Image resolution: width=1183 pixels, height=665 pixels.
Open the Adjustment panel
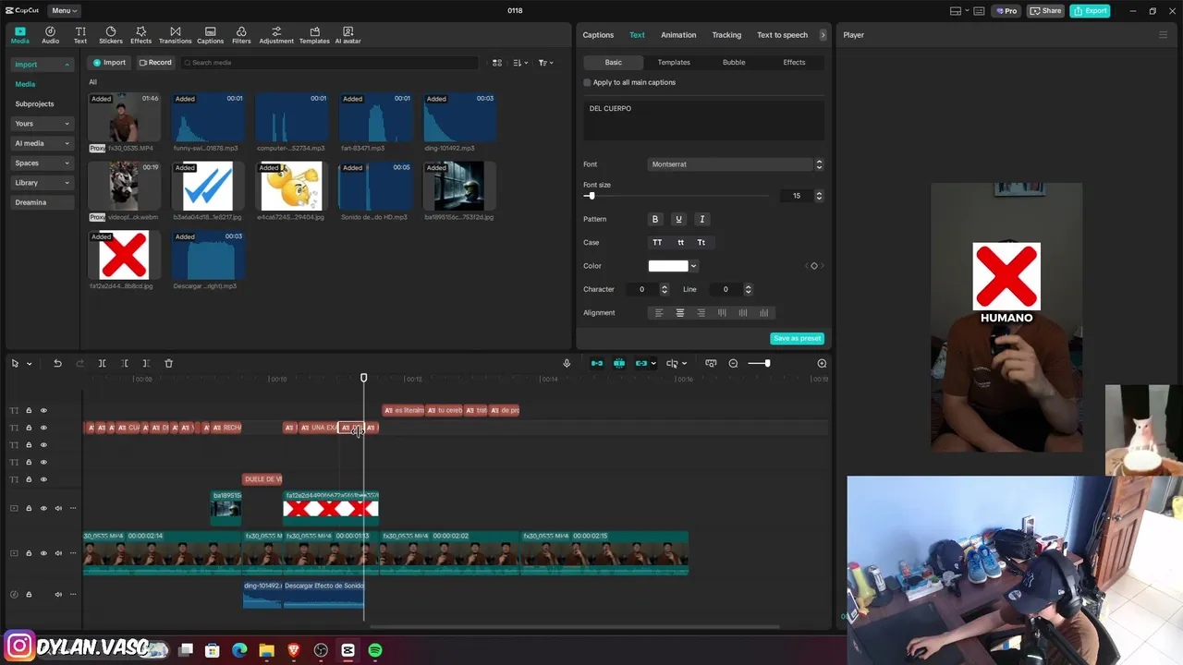click(276, 35)
